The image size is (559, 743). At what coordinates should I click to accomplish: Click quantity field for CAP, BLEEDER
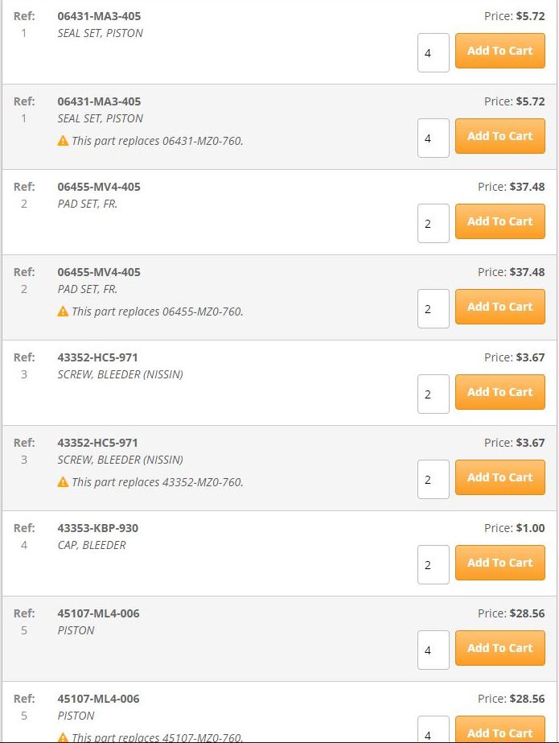[x=433, y=564]
